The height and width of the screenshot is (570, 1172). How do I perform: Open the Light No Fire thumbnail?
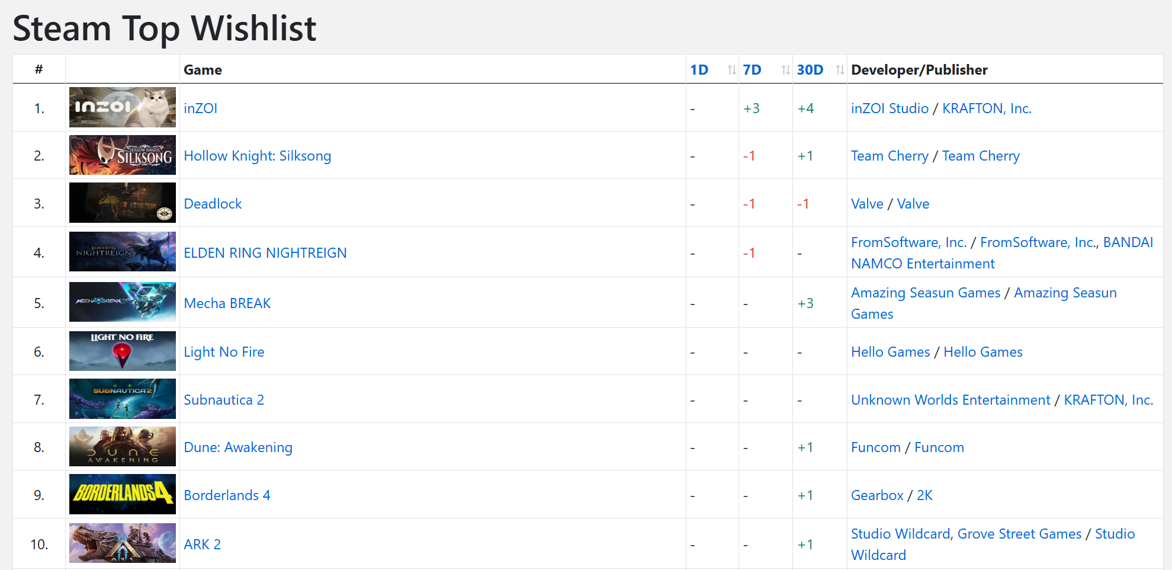(x=123, y=351)
